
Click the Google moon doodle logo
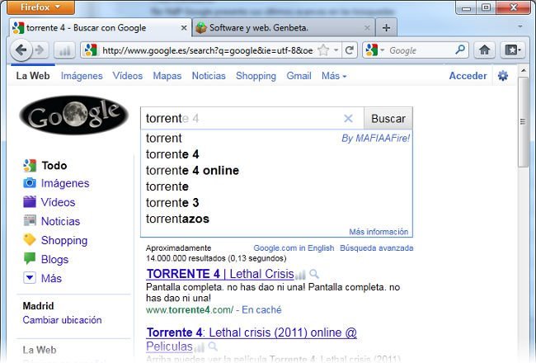tap(74, 115)
